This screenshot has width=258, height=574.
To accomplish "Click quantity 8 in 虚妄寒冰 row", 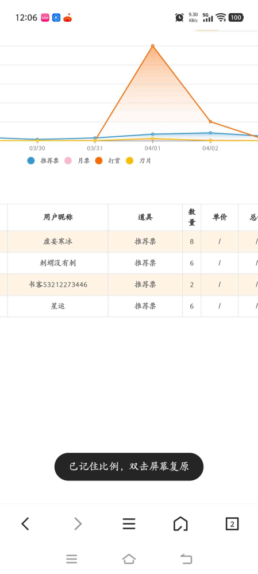I will (192, 241).
